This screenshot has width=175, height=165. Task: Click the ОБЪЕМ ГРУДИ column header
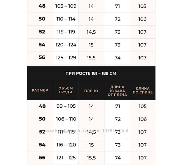tap(66, 90)
